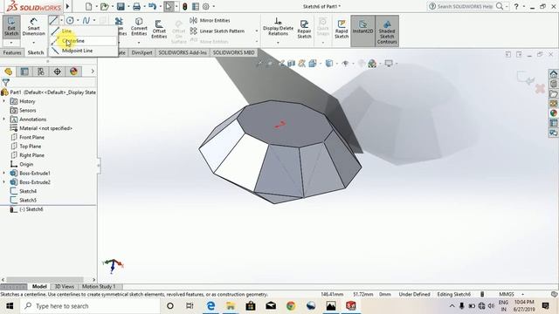559x314 pixels.
Task: Open the DisplayManager color ball tab
Action: 73,72
